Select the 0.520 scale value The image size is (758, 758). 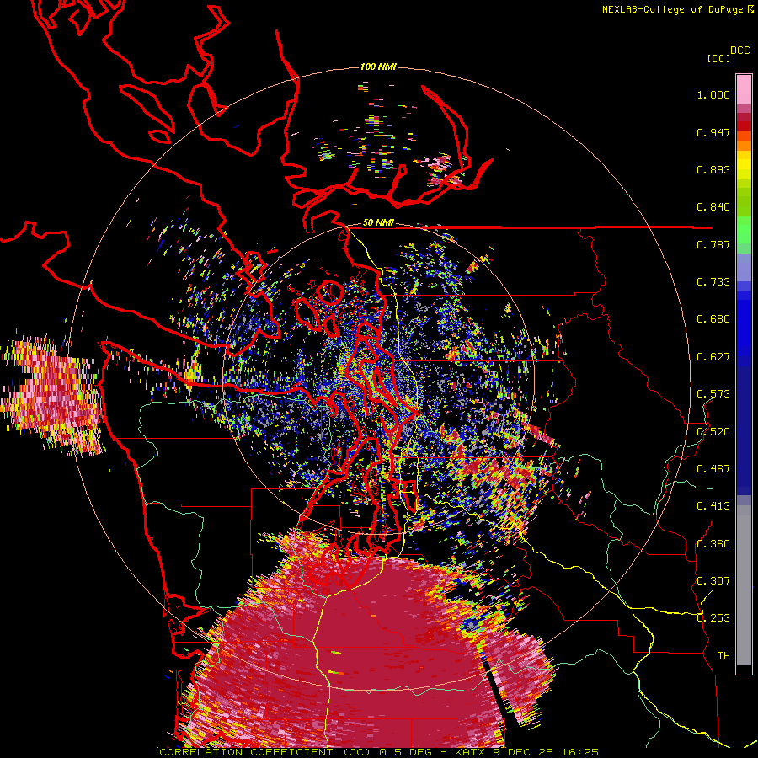tap(713, 431)
